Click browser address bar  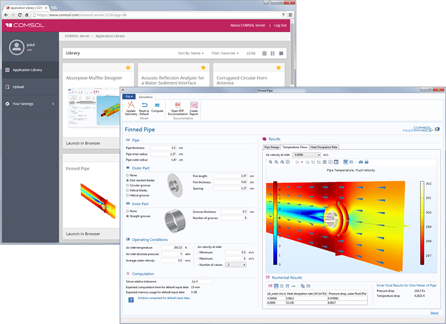(156, 15)
